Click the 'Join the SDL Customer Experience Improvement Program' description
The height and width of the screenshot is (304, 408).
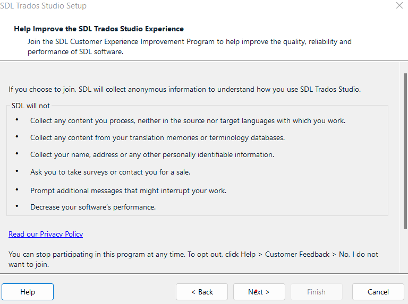tap(190, 47)
